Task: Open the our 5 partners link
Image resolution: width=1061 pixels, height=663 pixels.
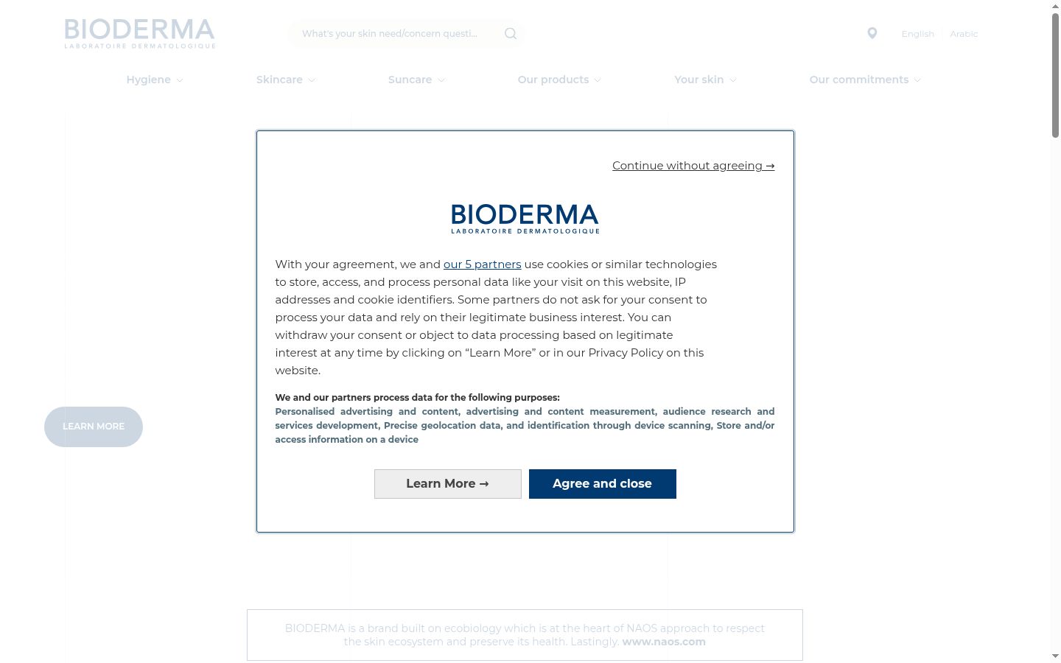Action: tap(482, 264)
